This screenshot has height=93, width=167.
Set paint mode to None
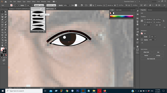[x=6, y=55]
